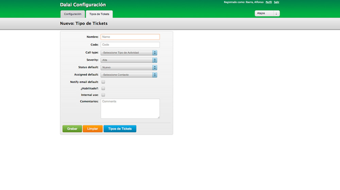Viewport: 340px width, 190px height.
Task: Click the orange Limpiar button
Action: coord(92,129)
